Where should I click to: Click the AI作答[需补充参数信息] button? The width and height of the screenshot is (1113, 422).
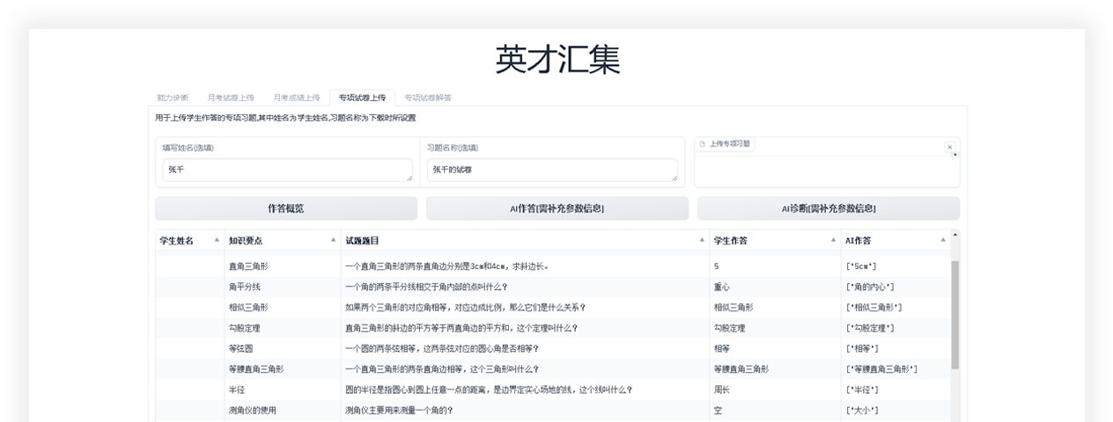(x=556, y=208)
